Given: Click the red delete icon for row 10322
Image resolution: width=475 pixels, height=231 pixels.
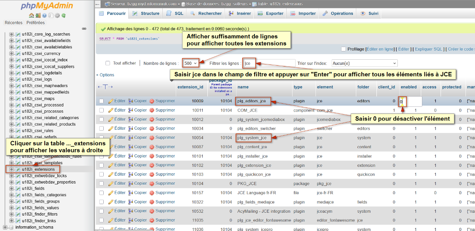Looking at the screenshot, I should click(x=152, y=202).
